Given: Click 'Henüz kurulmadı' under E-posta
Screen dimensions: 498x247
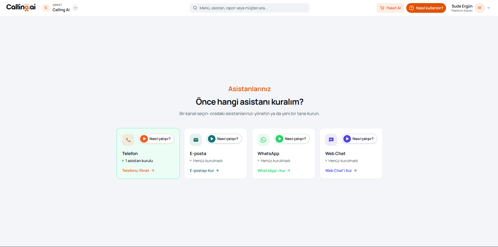Looking at the screenshot, I should [x=208, y=161].
